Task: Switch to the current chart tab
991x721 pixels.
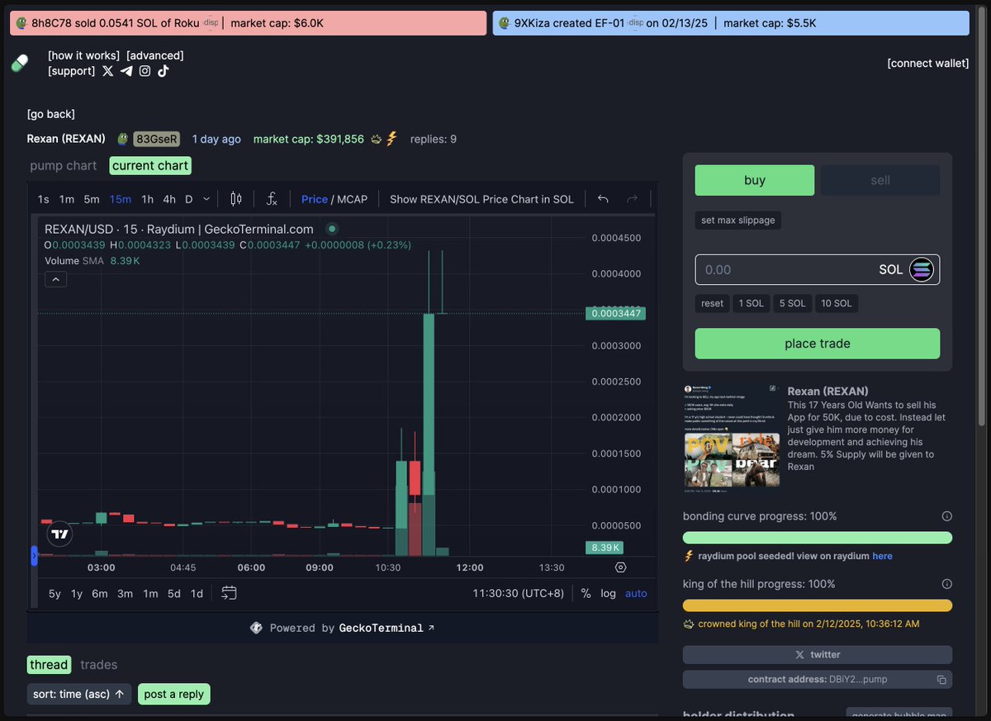Action: click(150, 166)
